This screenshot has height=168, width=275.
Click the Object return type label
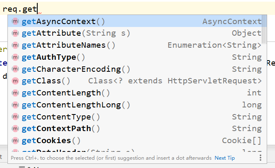click(246, 33)
